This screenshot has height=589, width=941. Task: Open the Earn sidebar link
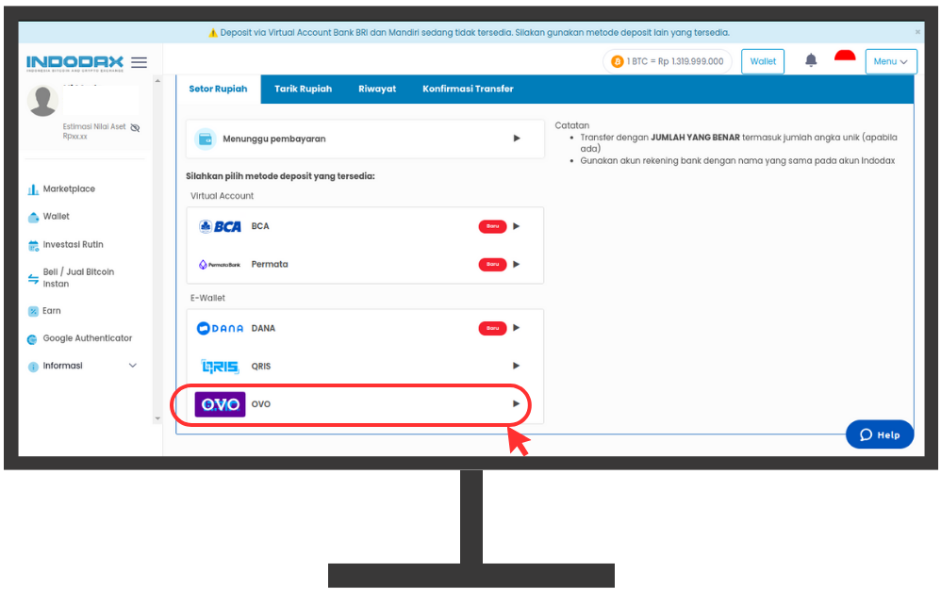[x=52, y=311]
